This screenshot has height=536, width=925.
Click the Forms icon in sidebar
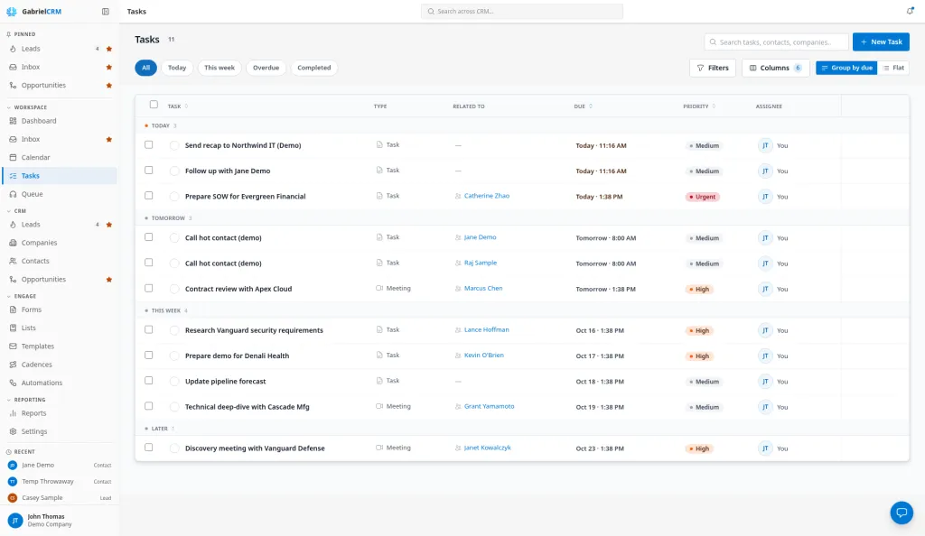pyautogui.click(x=13, y=310)
